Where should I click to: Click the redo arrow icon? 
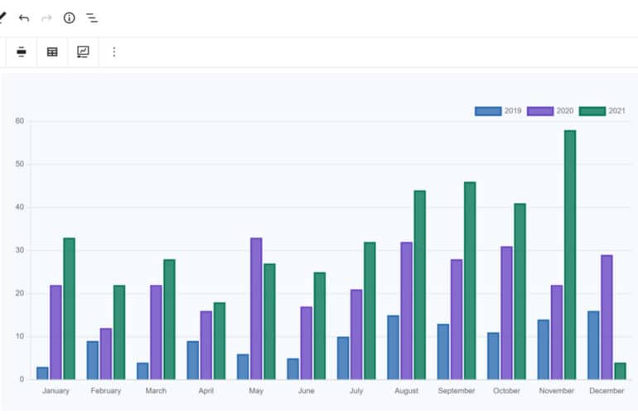click(x=46, y=17)
